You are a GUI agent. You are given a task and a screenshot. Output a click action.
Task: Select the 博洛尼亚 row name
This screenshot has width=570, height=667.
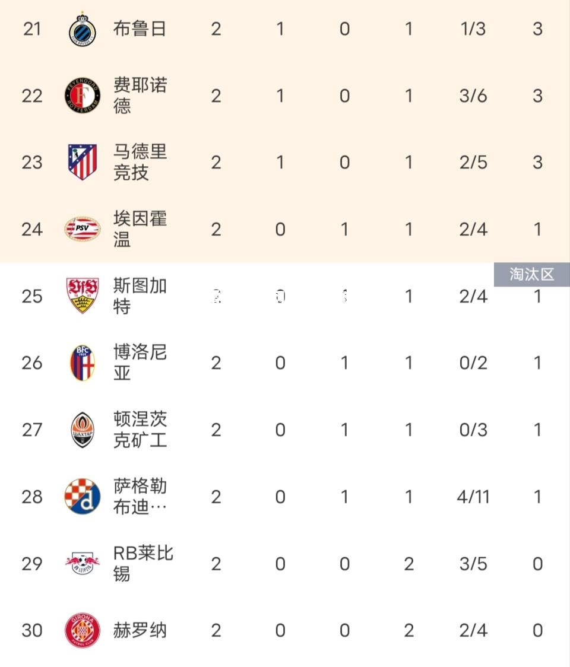pyautogui.click(x=140, y=363)
